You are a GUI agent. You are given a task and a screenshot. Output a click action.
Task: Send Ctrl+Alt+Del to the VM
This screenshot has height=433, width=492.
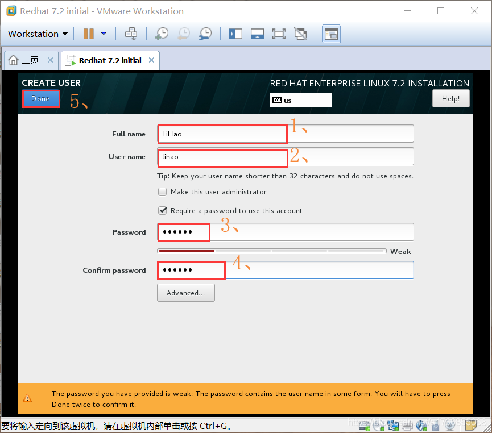pyautogui.click(x=131, y=34)
